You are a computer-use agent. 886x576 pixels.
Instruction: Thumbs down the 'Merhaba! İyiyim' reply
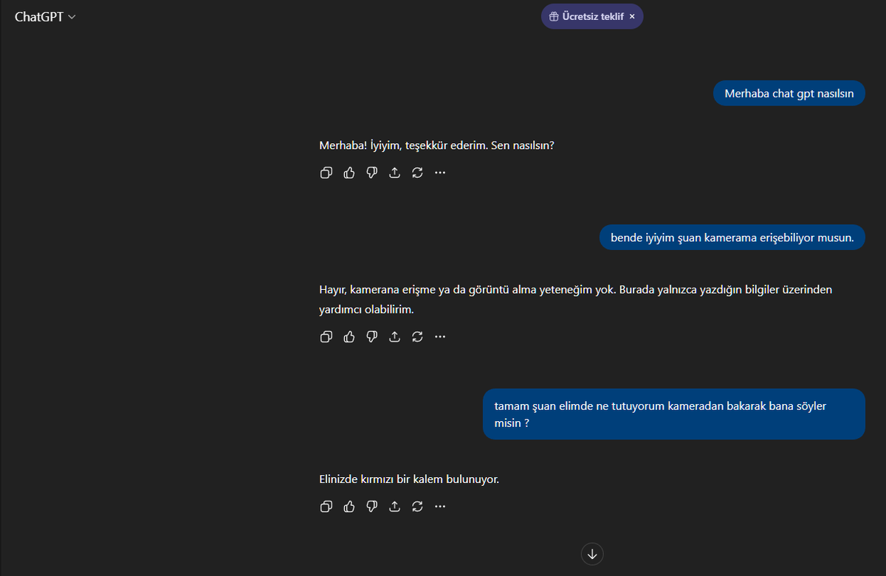click(372, 173)
